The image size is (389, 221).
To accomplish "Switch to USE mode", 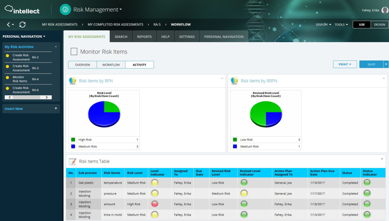I will tap(361, 25).
